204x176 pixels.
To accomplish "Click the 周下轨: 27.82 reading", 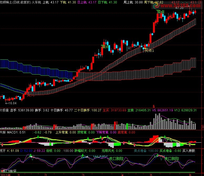I will pyautogui.click(x=154, y=2).
